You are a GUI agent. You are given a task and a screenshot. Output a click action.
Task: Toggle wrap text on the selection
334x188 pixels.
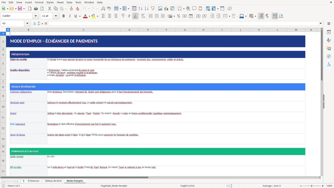(143, 16)
